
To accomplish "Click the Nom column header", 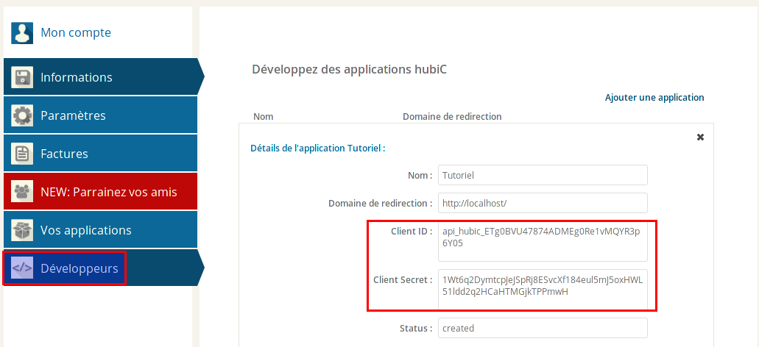I will (x=264, y=116).
